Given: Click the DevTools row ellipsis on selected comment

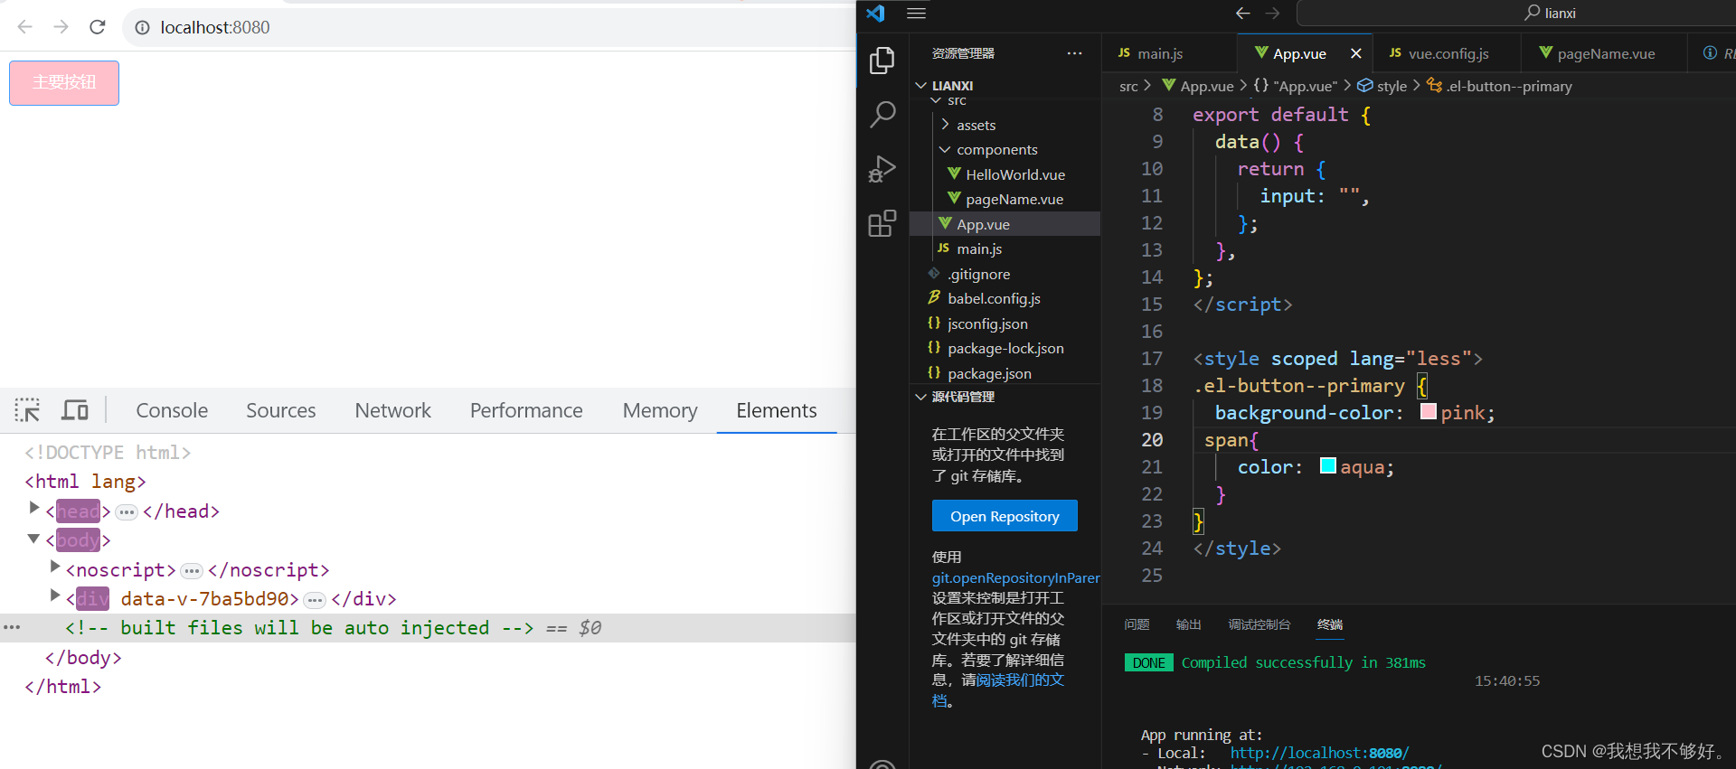Looking at the screenshot, I should [x=12, y=627].
